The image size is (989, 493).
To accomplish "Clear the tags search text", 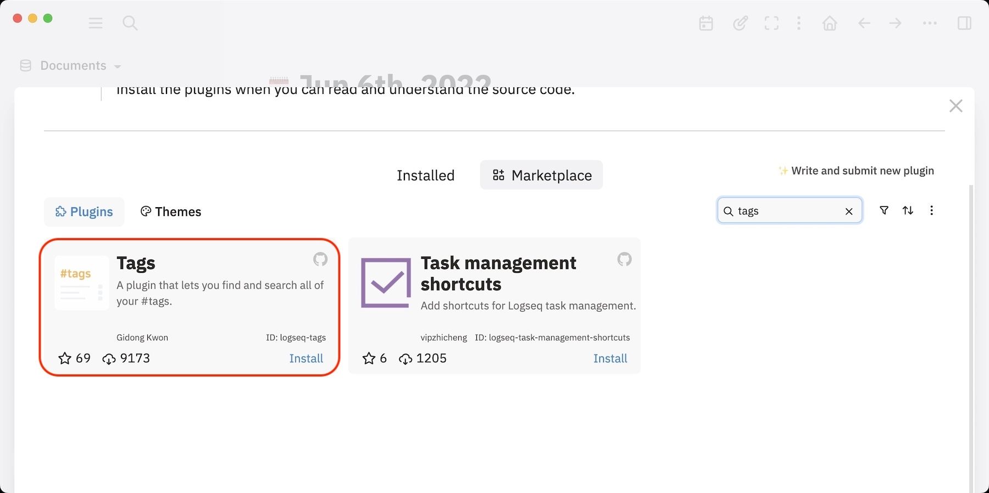I will click(849, 212).
